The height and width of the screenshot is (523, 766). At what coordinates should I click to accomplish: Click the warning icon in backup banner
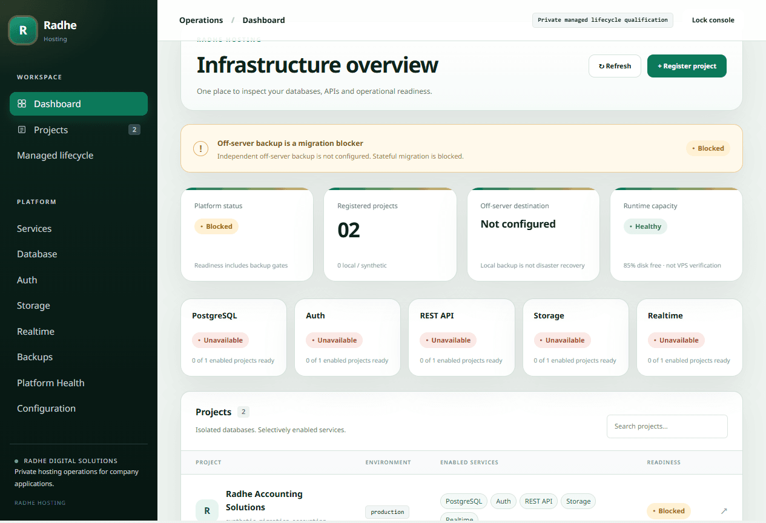point(200,148)
